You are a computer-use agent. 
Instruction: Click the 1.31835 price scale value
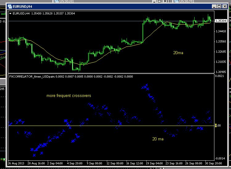221,62
